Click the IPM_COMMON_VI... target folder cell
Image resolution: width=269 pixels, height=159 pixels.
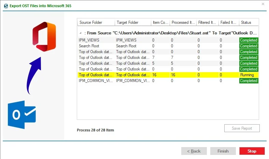tap(133, 81)
